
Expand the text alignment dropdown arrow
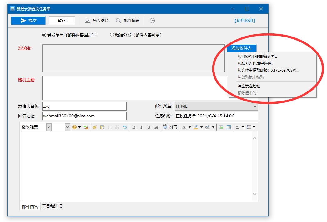coord(243,127)
